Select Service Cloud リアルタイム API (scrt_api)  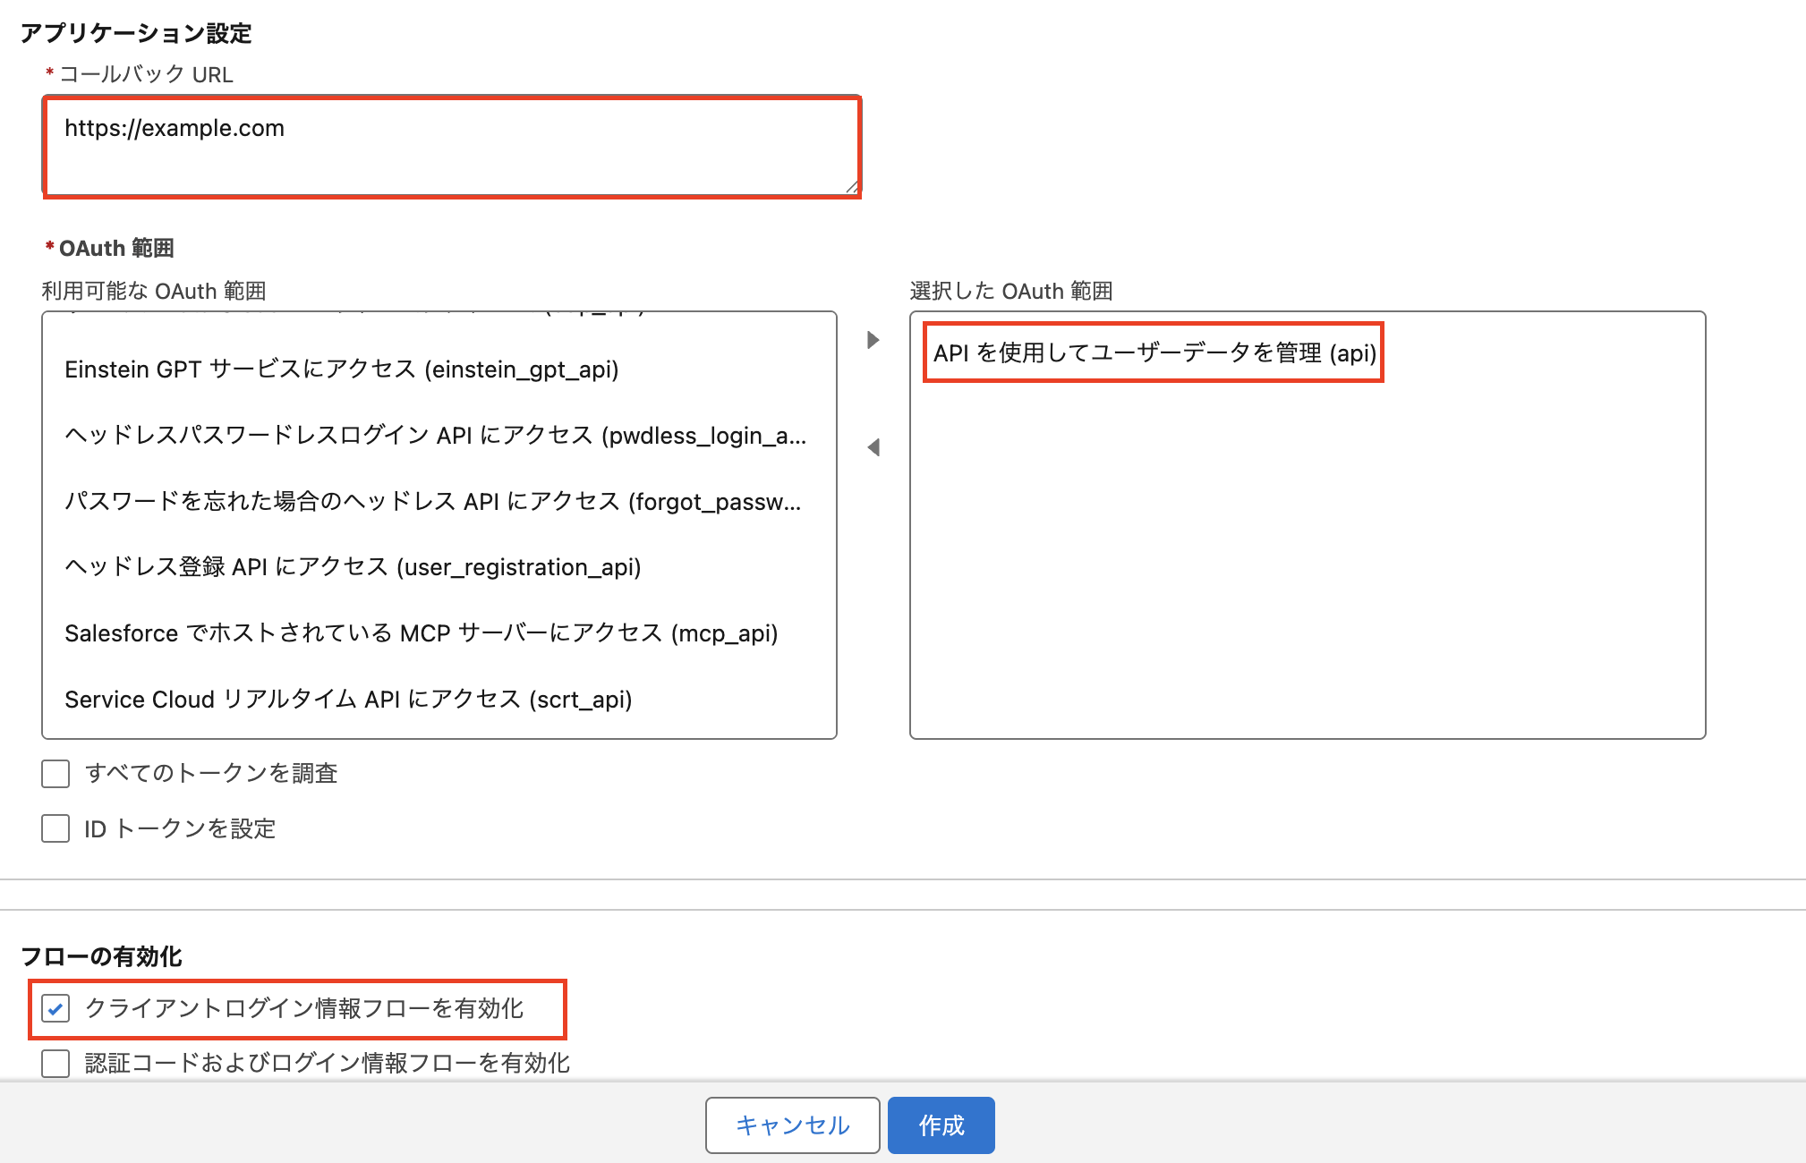pos(348,700)
